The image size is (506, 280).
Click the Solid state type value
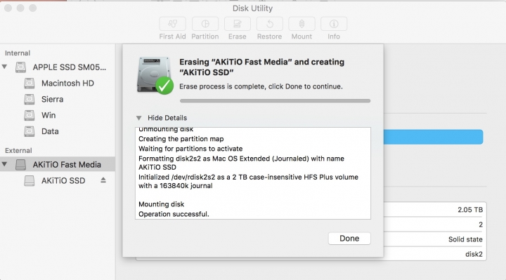[x=465, y=239]
